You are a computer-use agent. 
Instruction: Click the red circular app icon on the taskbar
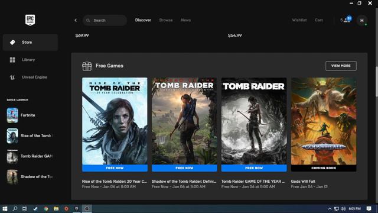tap(66, 209)
